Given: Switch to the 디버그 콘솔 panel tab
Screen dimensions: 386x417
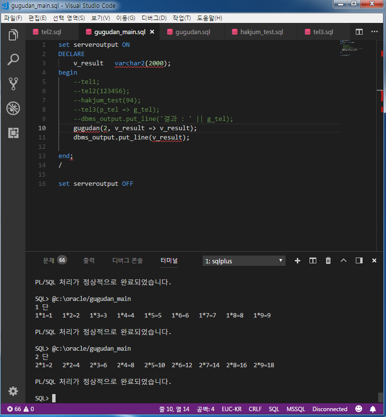Looking at the screenshot, I should coord(128,260).
